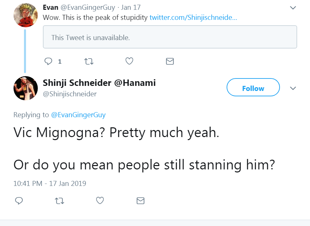
Task: Follow Shinji Schneider
Action: pyautogui.click(x=253, y=87)
